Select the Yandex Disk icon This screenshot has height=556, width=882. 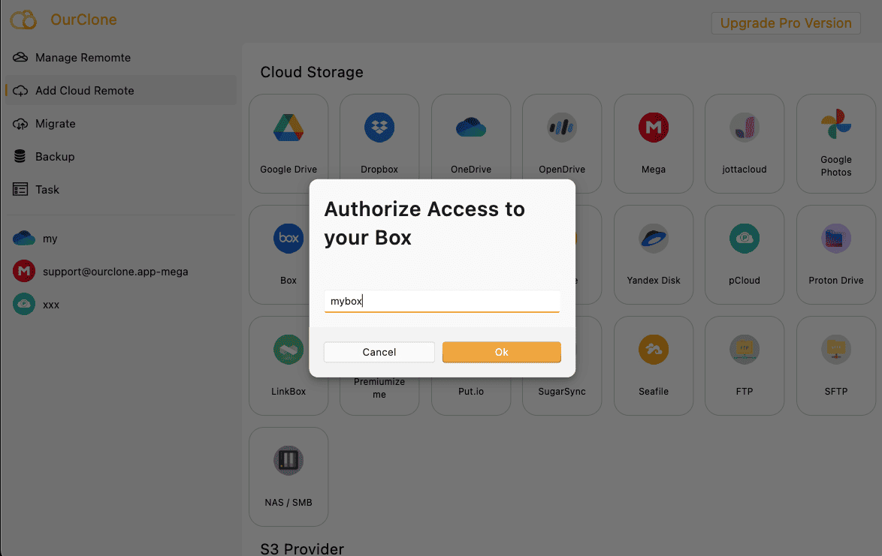[653, 238]
